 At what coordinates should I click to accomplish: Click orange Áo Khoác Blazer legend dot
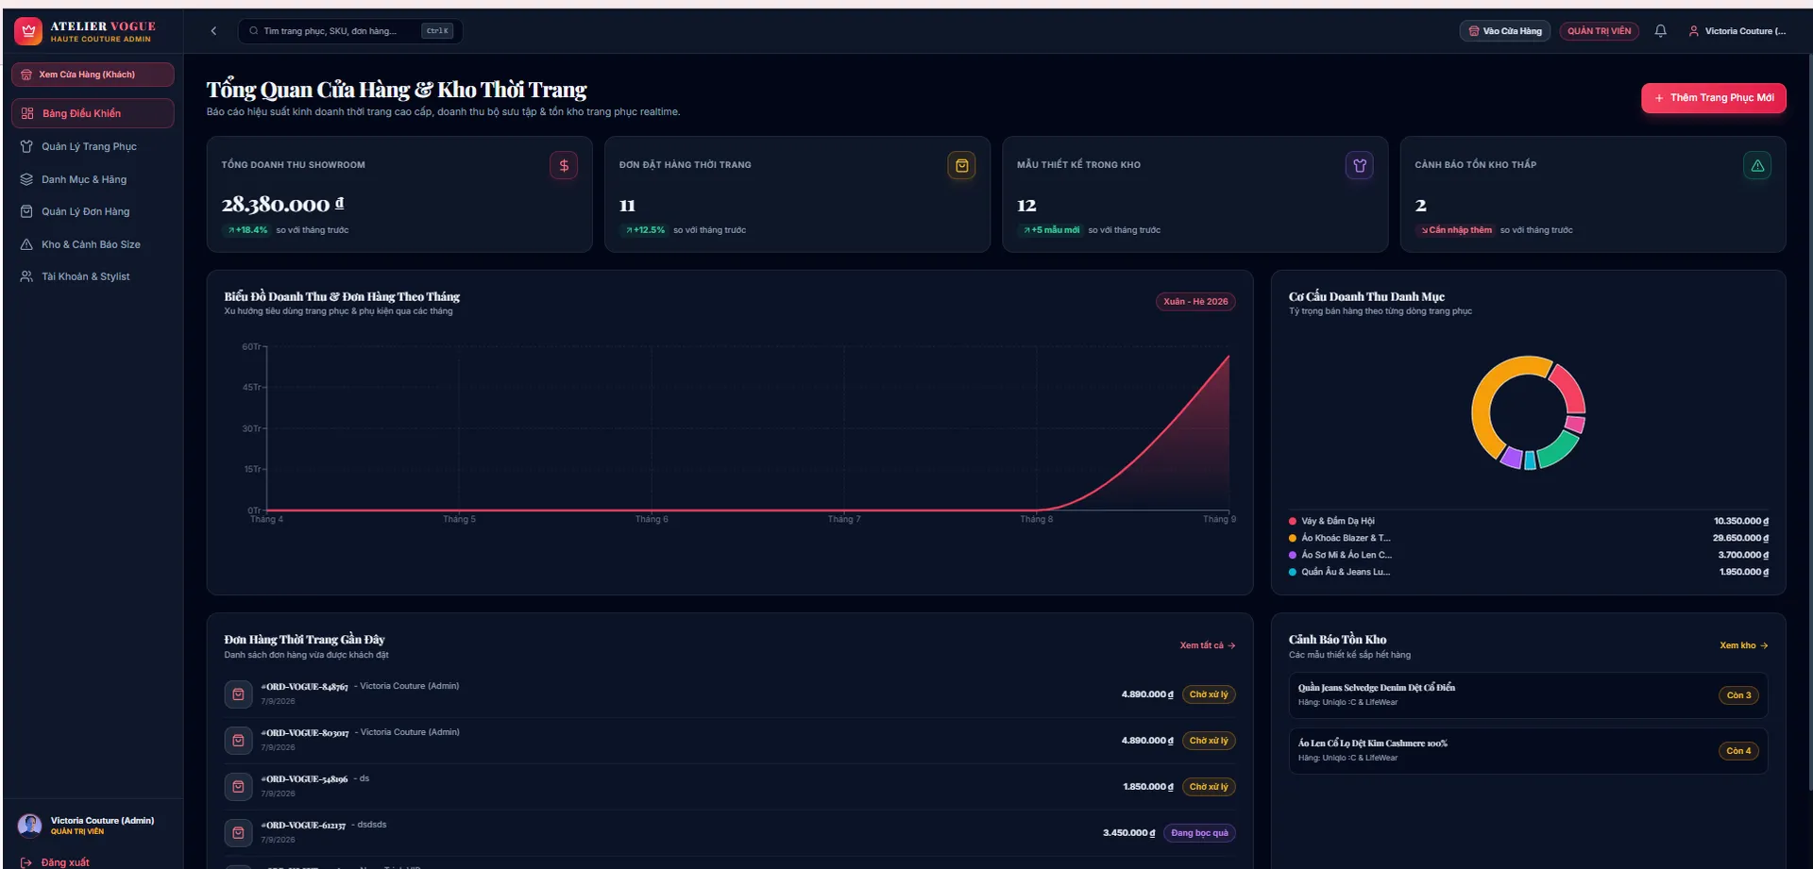pos(1293,538)
